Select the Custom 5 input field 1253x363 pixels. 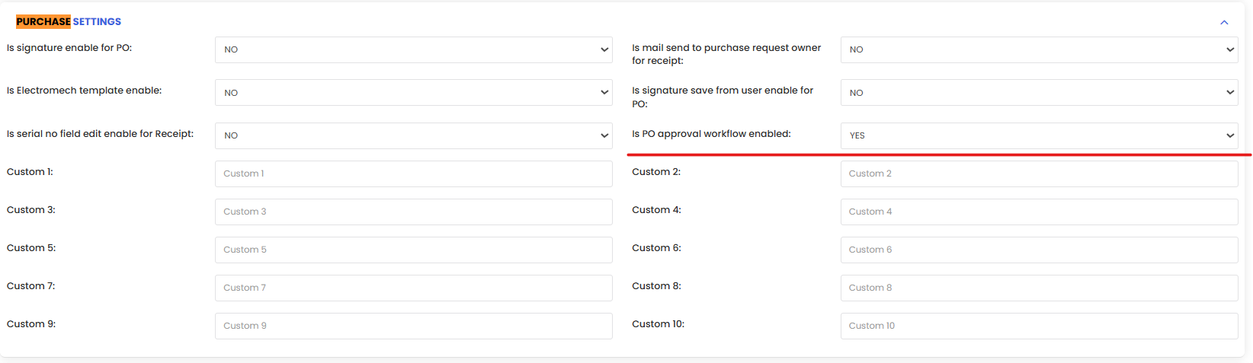pyautogui.click(x=413, y=250)
